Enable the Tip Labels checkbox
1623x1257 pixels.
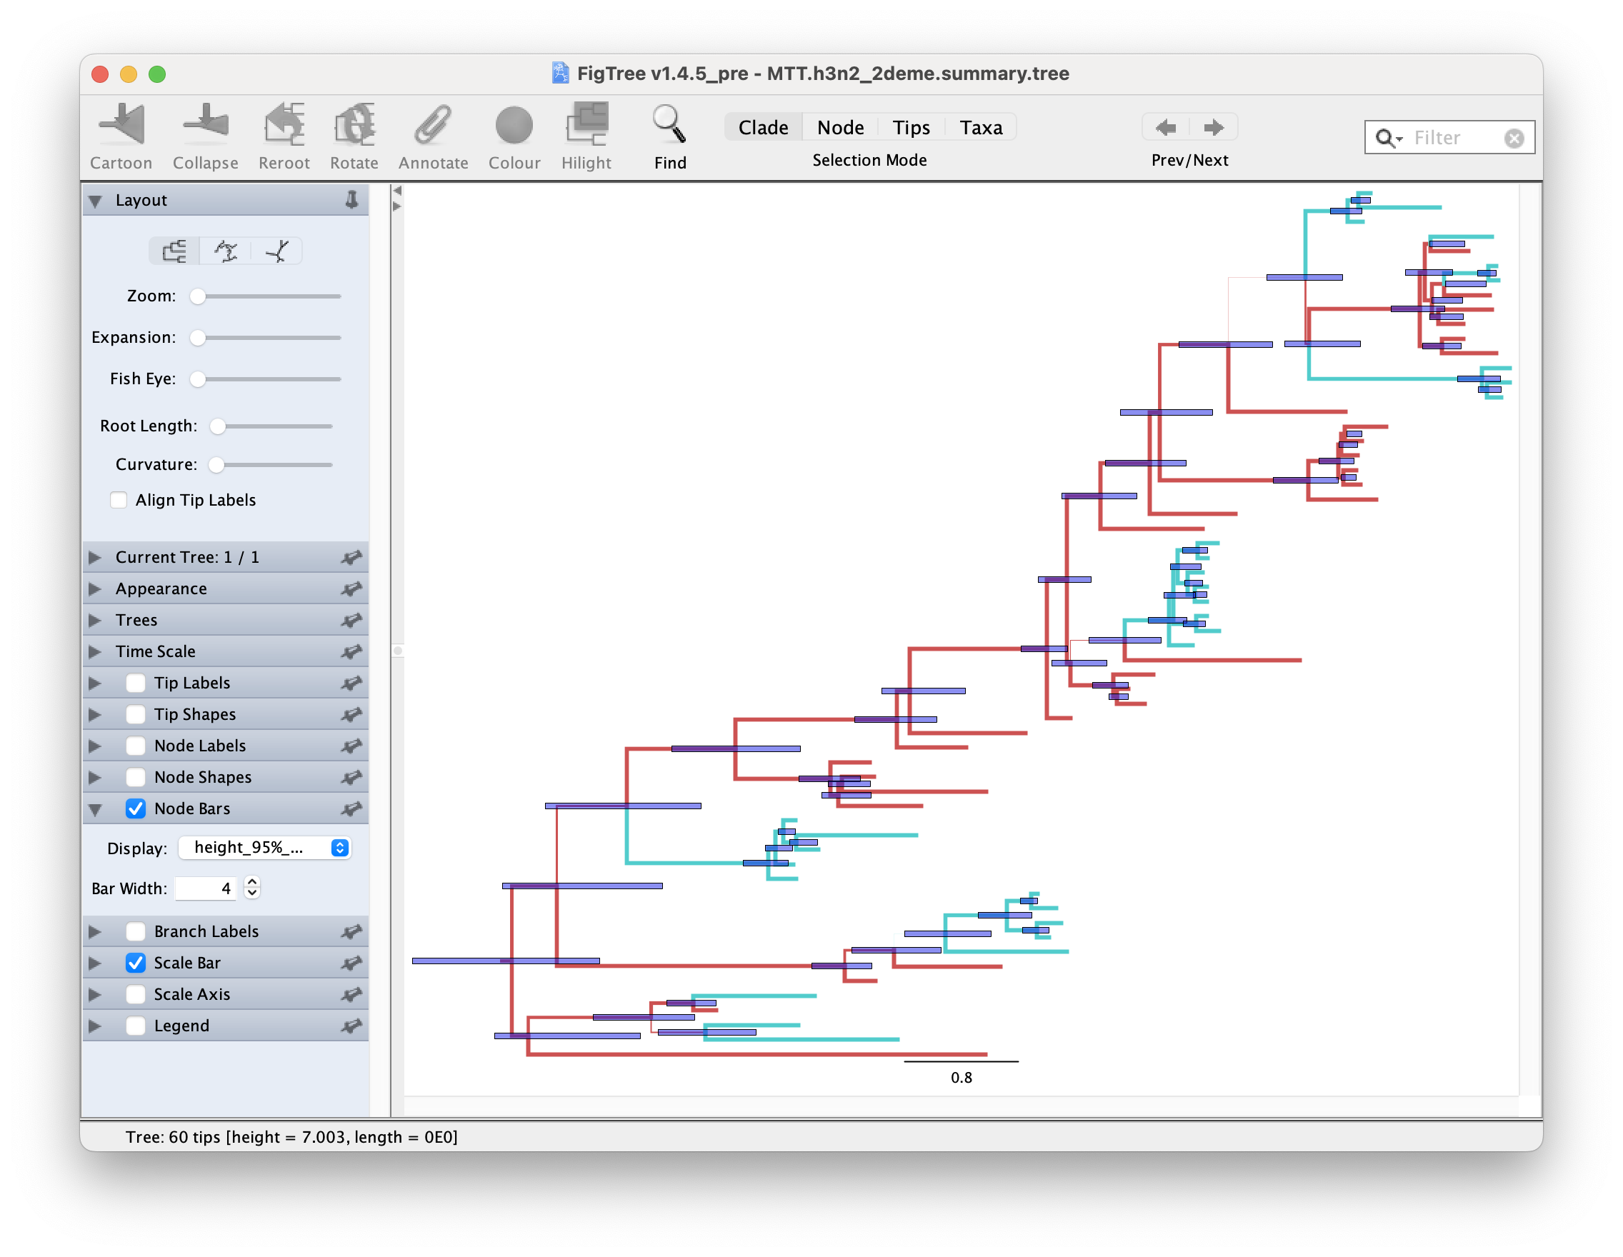coord(136,683)
